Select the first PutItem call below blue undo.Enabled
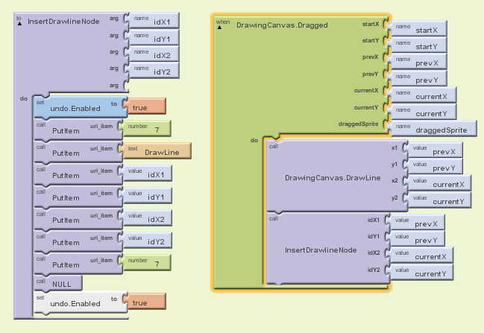This screenshot has width=484, height=333. [x=78, y=130]
